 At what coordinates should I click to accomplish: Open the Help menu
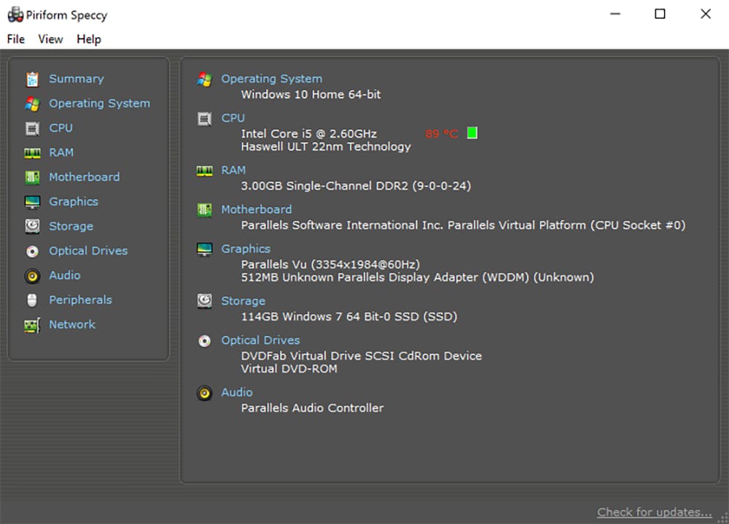tap(89, 39)
